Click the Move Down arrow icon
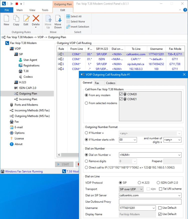The image size is (188, 219). point(58,19)
